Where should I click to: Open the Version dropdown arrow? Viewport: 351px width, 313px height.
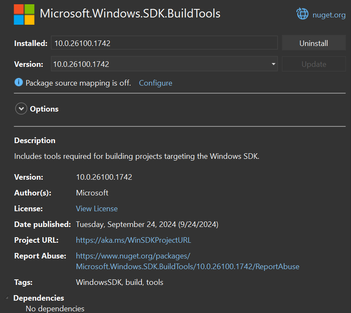click(273, 64)
